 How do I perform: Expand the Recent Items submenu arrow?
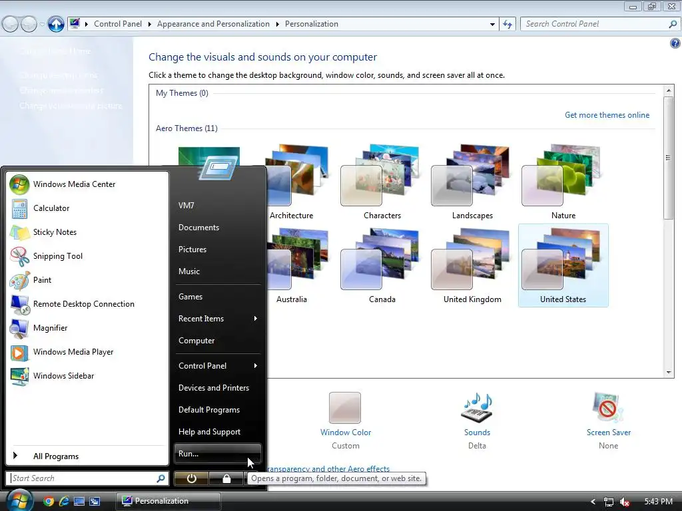255,319
